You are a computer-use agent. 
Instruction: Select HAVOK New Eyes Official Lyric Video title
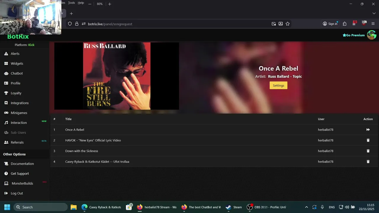click(x=93, y=140)
